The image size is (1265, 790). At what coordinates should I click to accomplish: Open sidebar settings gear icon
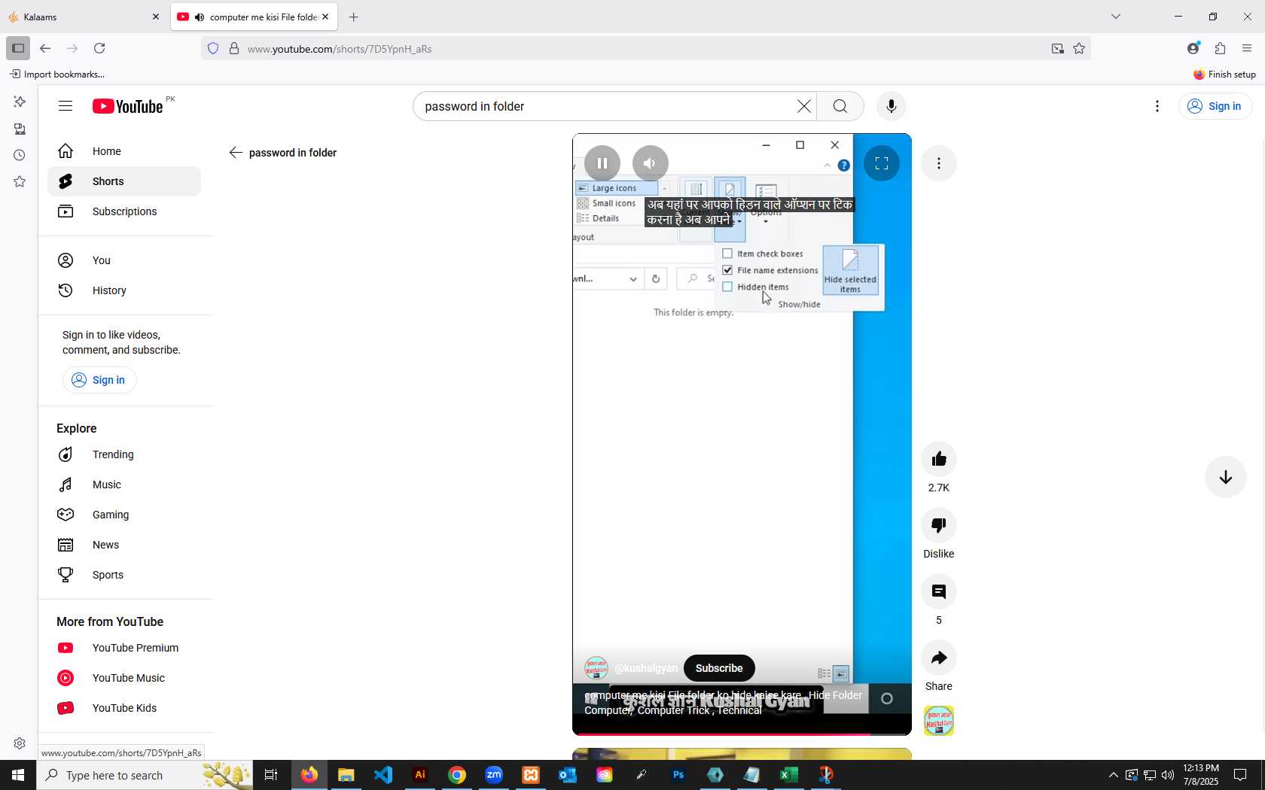pos(20,743)
